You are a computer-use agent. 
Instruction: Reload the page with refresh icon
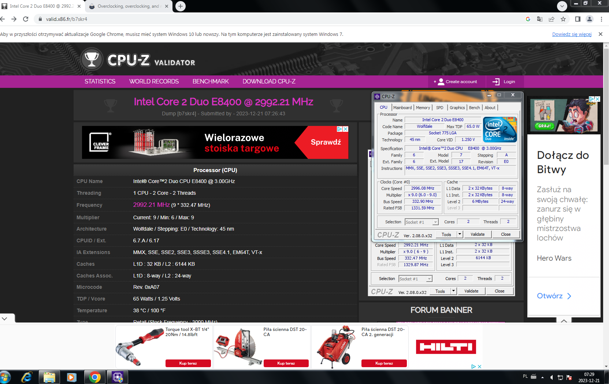26,19
